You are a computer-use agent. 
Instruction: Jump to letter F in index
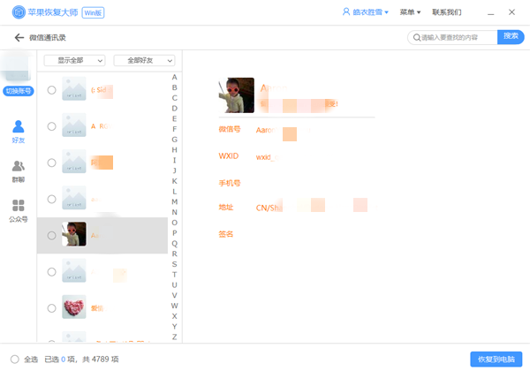point(174,129)
